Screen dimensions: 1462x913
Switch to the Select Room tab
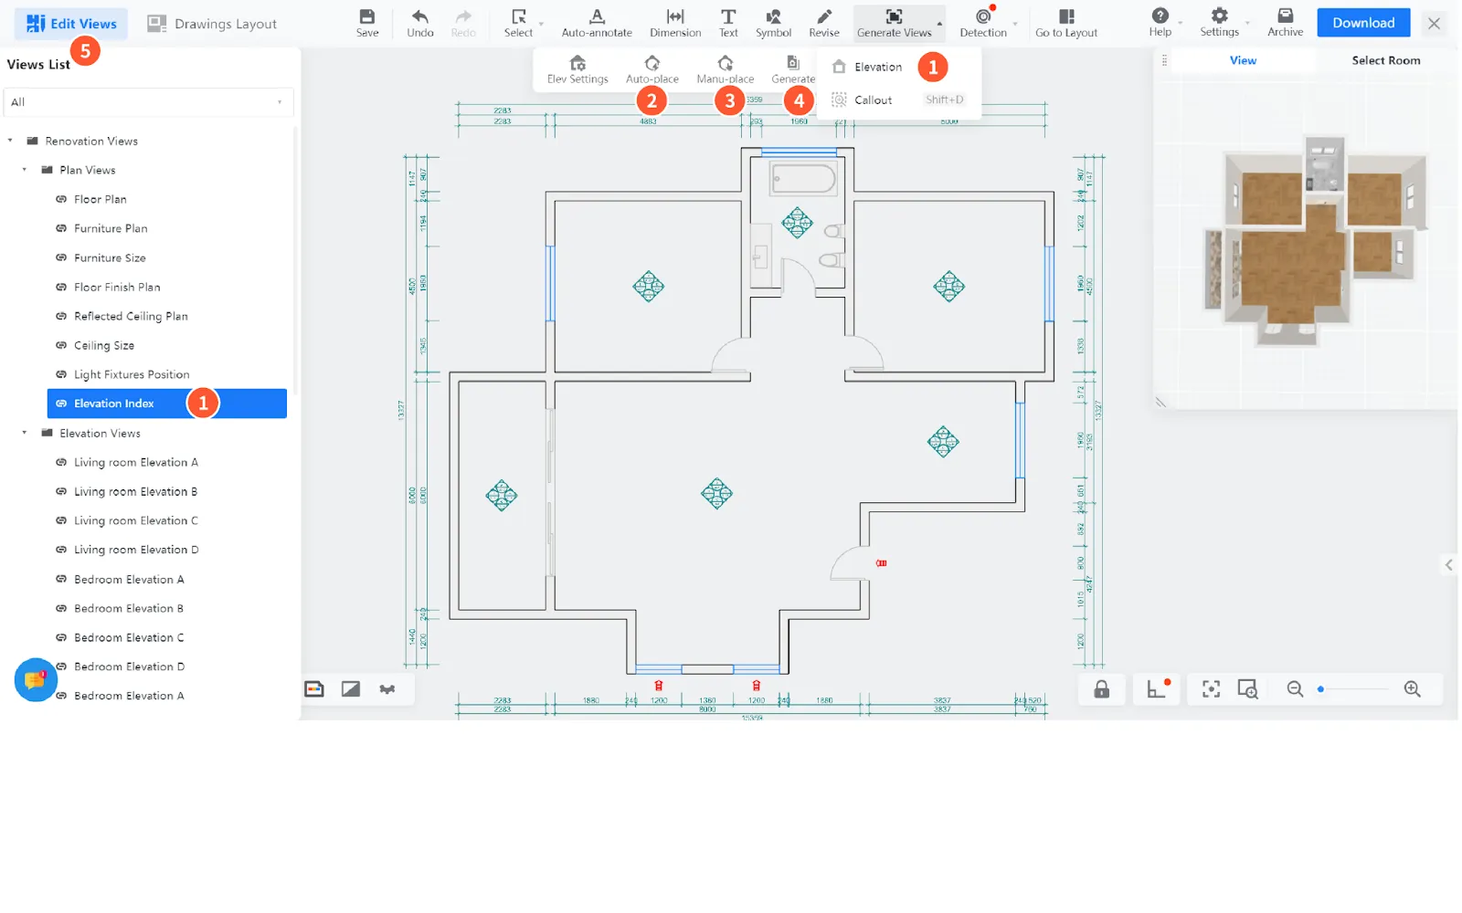[1384, 59]
